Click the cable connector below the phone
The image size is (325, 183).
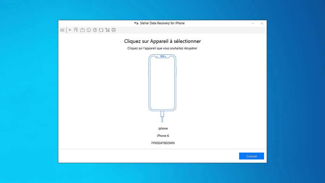162,116
